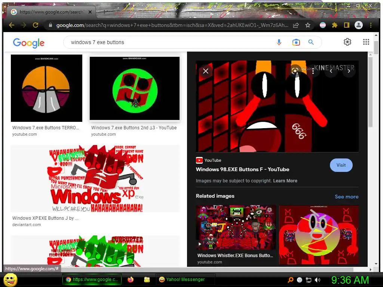The width and height of the screenshot is (383, 287).
Task: Click the share page icon in address bar
Action: tap(296, 25)
